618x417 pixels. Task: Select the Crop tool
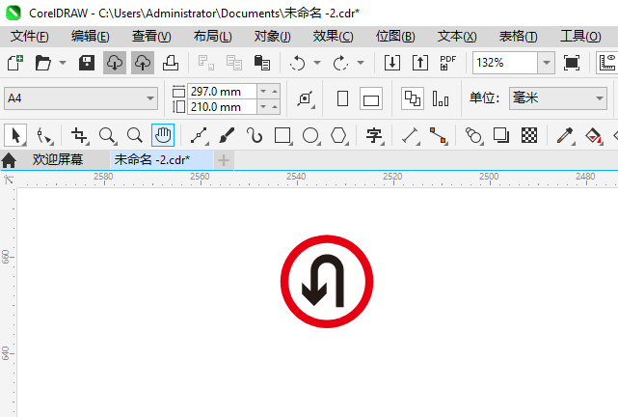80,136
